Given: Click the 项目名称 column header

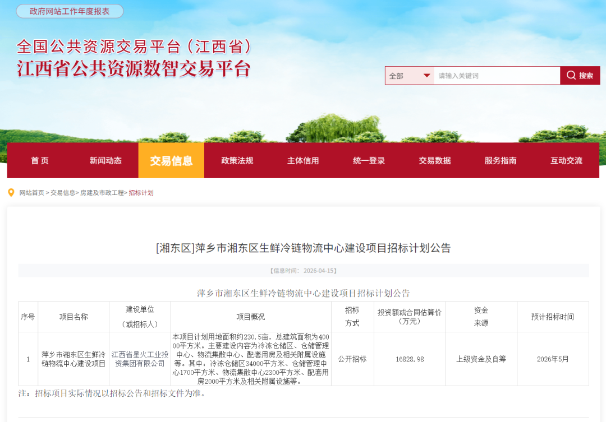Looking at the screenshot, I should pyautogui.click(x=74, y=317).
